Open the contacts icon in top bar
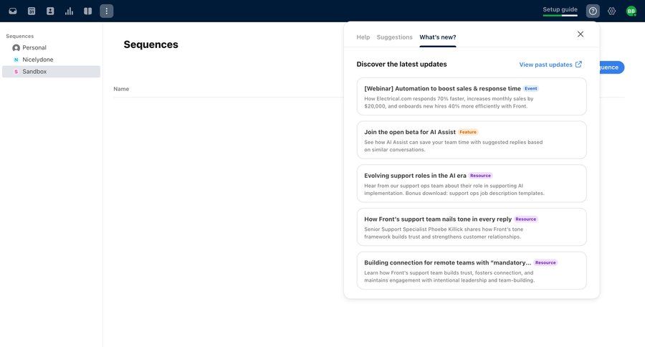The width and height of the screenshot is (645, 347). 50,11
